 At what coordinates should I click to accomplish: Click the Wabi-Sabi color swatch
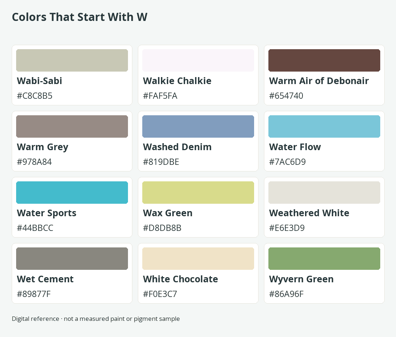tap(72, 61)
